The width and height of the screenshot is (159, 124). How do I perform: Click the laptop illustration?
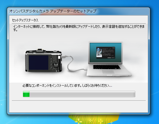[109, 59]
